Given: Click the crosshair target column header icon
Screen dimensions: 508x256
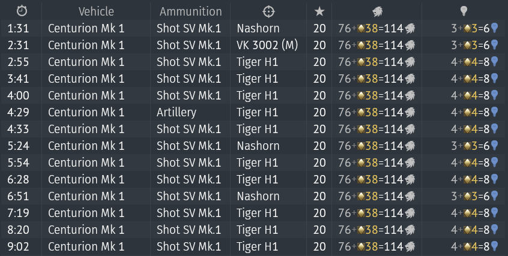Looking at the screenshot, I should tap(268, 11).
